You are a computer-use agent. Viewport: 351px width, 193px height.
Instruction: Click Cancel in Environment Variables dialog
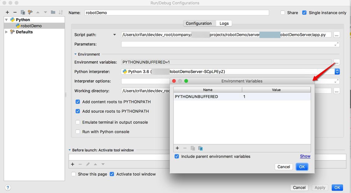[284, 167]
